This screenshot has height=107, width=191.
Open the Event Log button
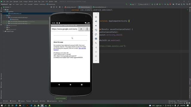click(172, 101)
